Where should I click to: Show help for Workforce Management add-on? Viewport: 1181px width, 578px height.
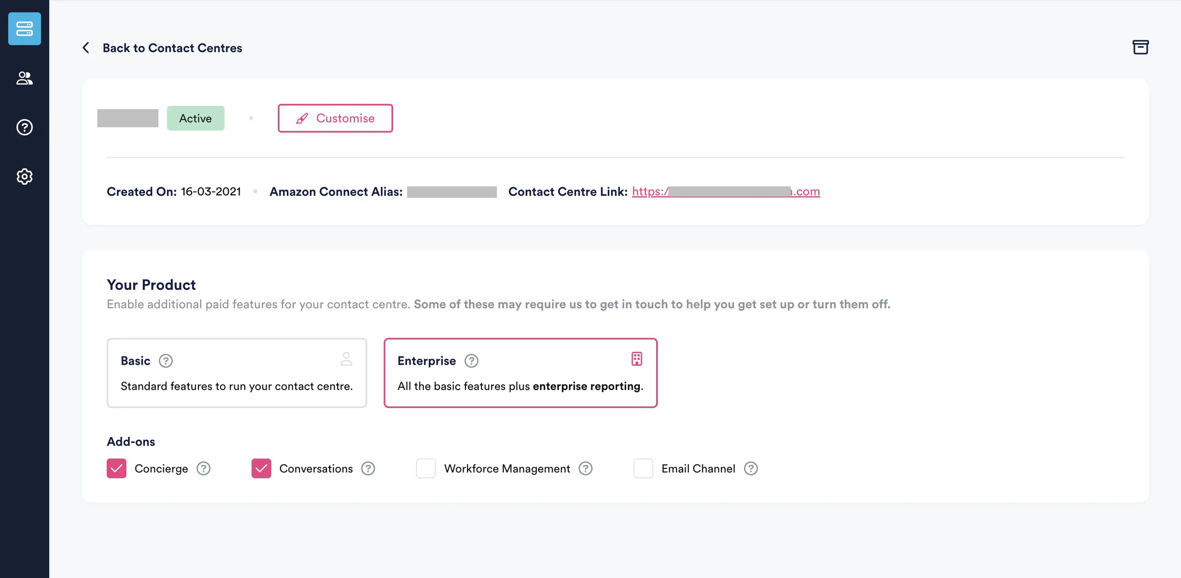585,468
